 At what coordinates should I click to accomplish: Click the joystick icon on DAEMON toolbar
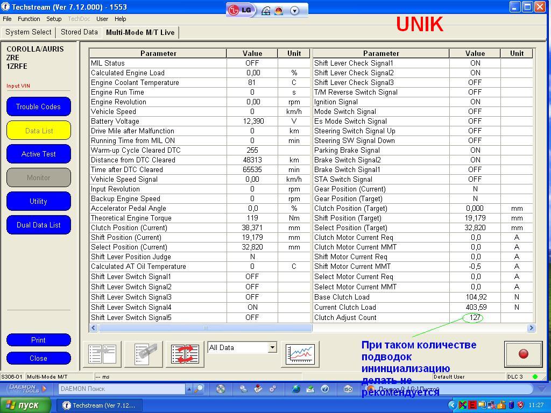pyautogui.click(x=258, y=389)
